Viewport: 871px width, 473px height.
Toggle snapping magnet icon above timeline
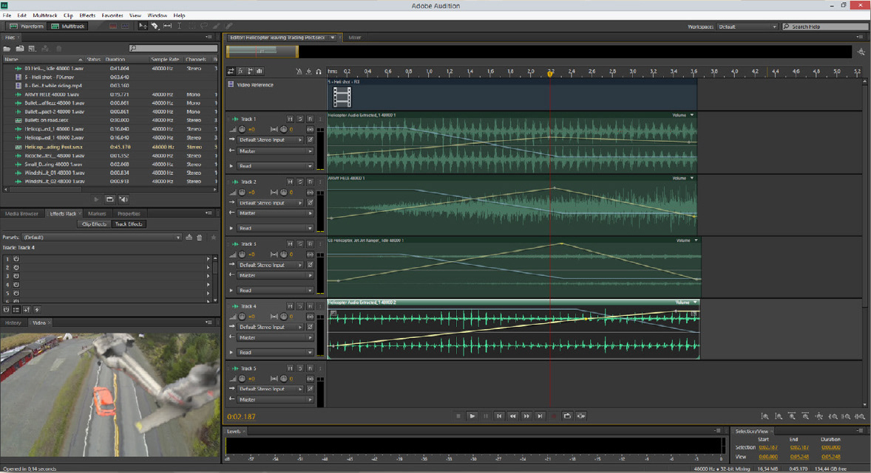(x=318, y=72)
